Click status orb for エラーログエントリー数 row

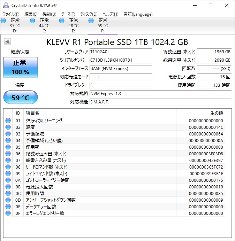pos(8,213)
